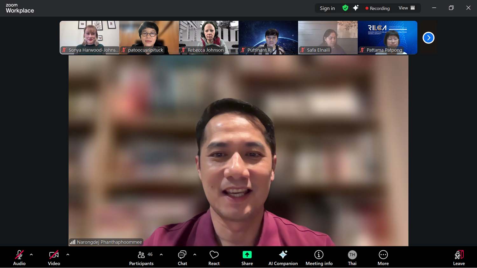
Task: Click the green Share screen icon
Action: tap(247, 255)
